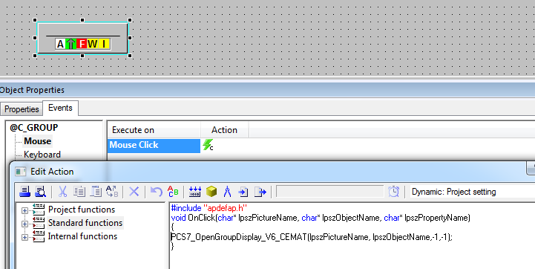Select Mouse in the events tree

coord(38,141)
